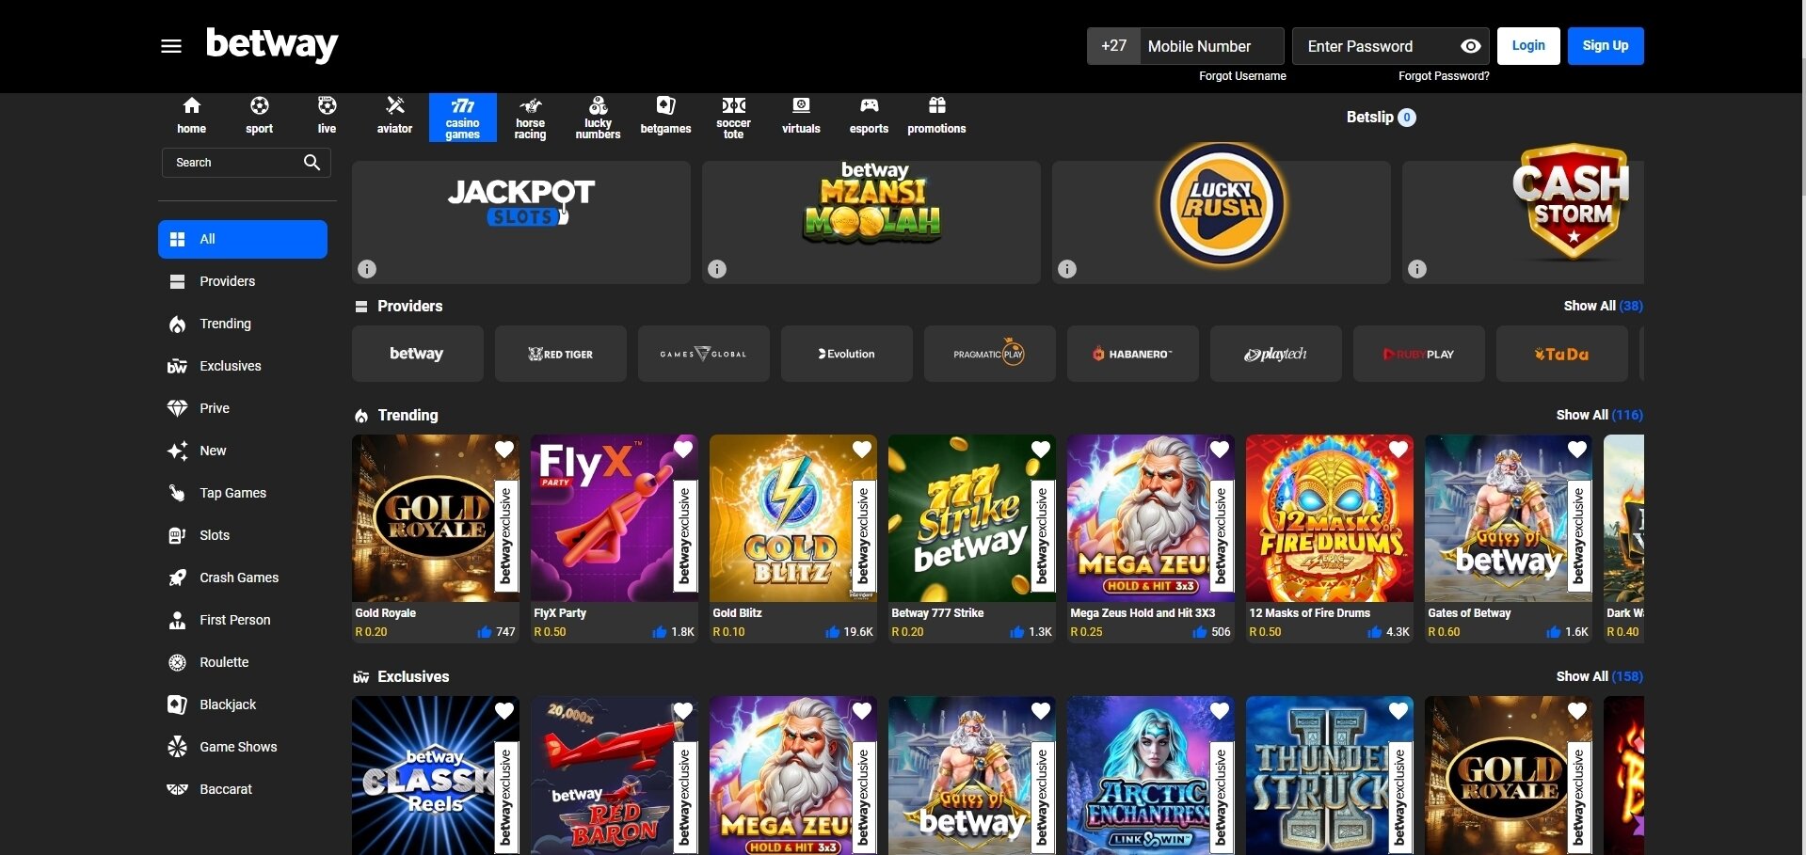Go to soccer tote
This screenshot has height=855, width=1806.
[733, 118]
